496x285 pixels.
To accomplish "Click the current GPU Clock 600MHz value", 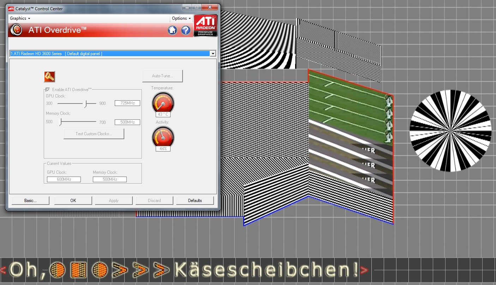I will click(x=64, y=179).
